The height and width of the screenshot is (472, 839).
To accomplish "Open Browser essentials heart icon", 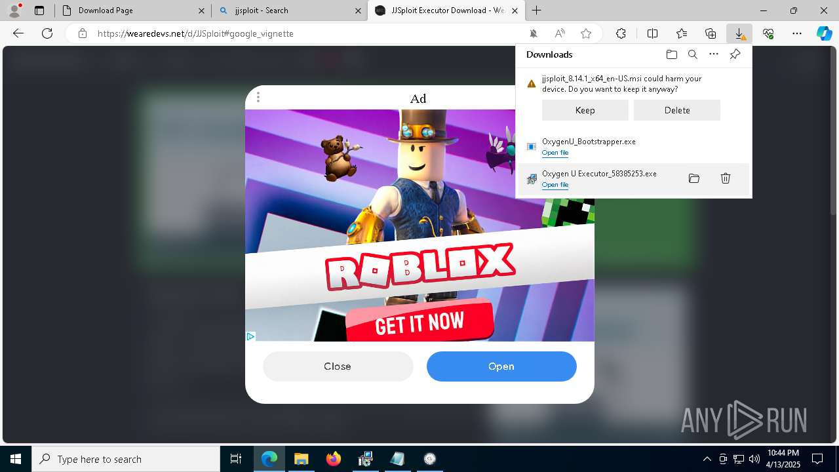I will point(768,33).
